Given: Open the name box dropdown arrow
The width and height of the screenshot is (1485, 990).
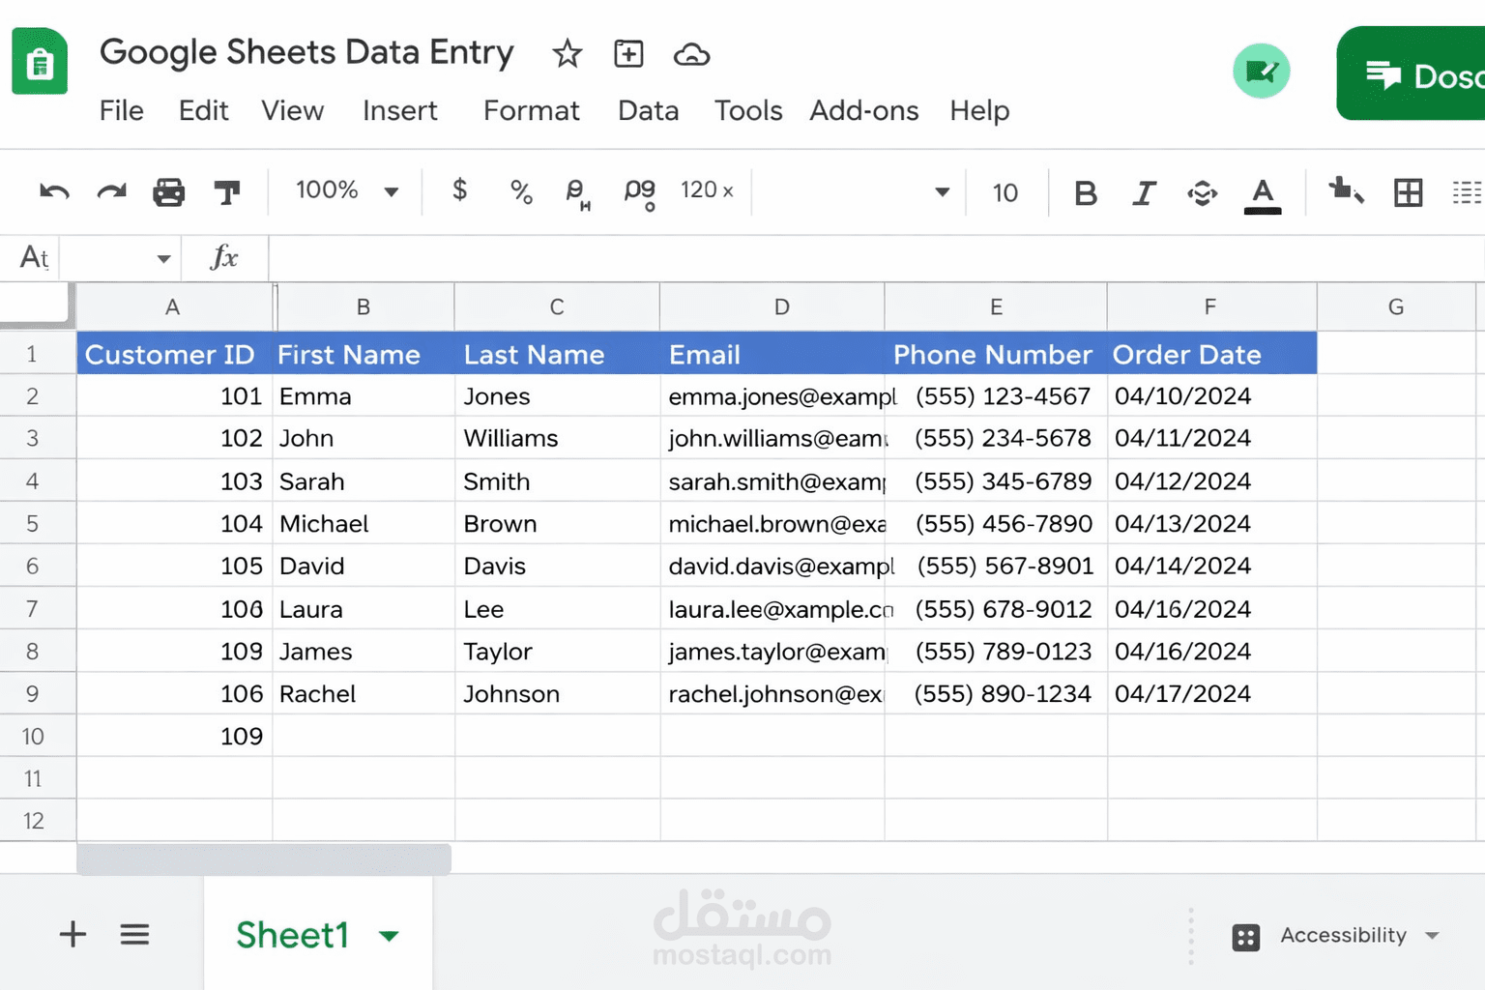Looking at the screenshot, I should [x=163, y=258].
